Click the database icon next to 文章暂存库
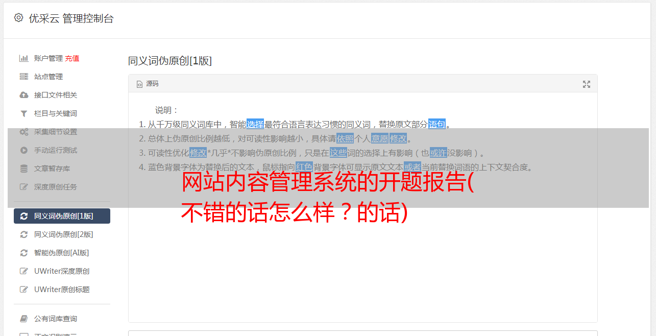656x336 pixels. (23, 169)
